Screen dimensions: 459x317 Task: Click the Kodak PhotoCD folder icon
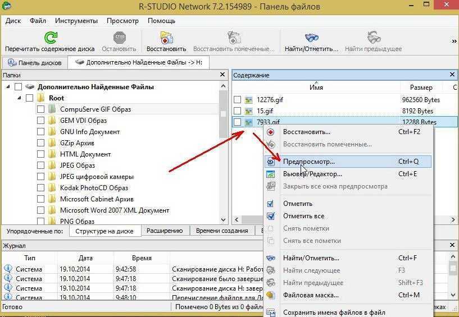(x=52, y=188)
